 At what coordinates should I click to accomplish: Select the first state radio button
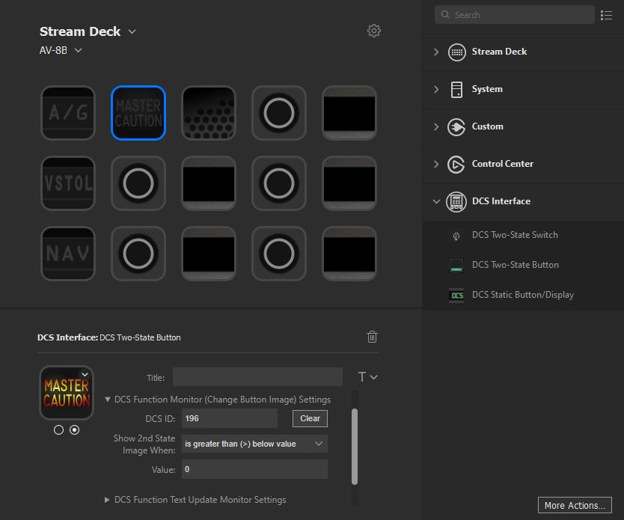click(58, 430)
